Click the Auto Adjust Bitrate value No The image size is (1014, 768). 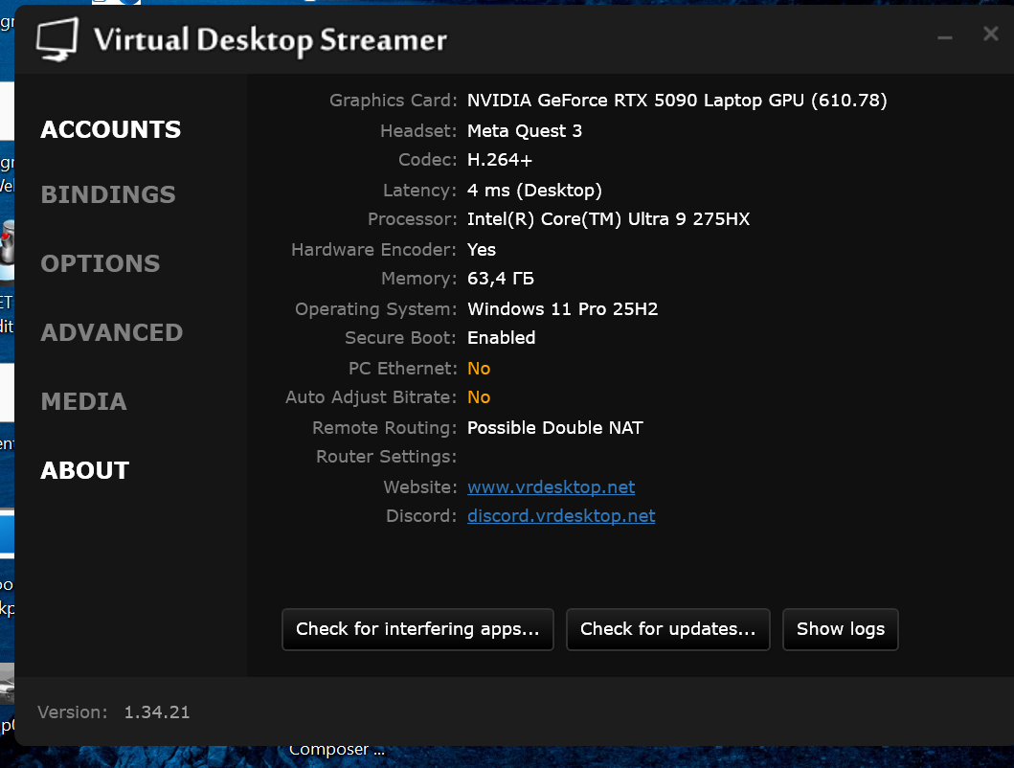(479, 397)
